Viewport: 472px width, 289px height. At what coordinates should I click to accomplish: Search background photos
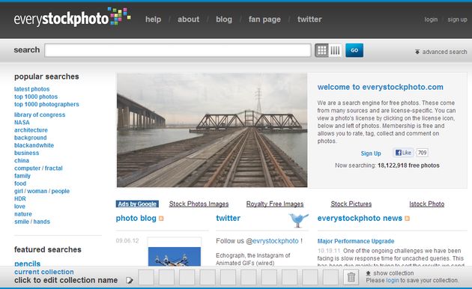coord(31,138)
